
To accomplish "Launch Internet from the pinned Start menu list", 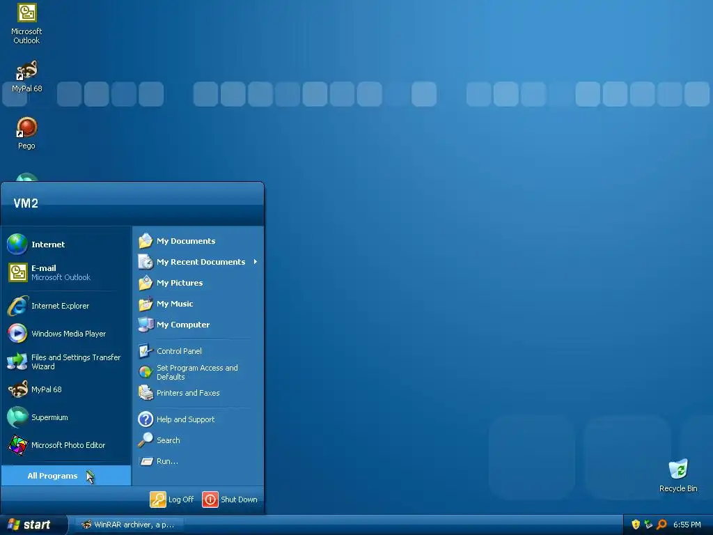I will [x=66, y=245].
